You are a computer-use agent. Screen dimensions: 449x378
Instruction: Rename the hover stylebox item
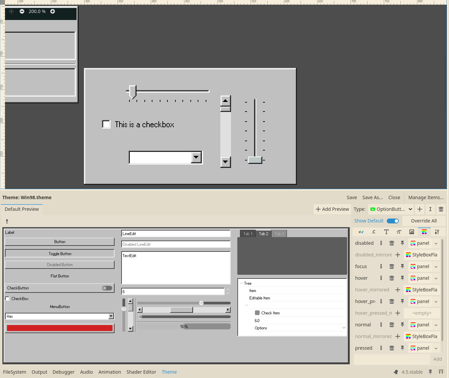tap(381, 278)
